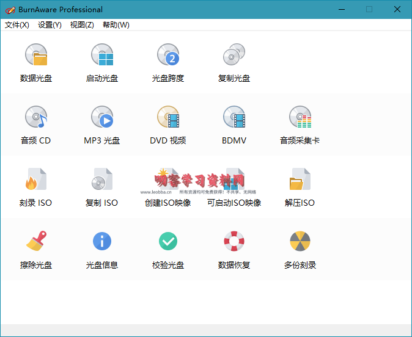Choose the MP3 光盘 icon
This screenshot has height=337, width=412.
click(102, 117)
